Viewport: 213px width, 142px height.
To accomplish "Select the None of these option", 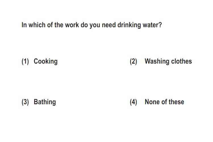I will tap(164, 102).
